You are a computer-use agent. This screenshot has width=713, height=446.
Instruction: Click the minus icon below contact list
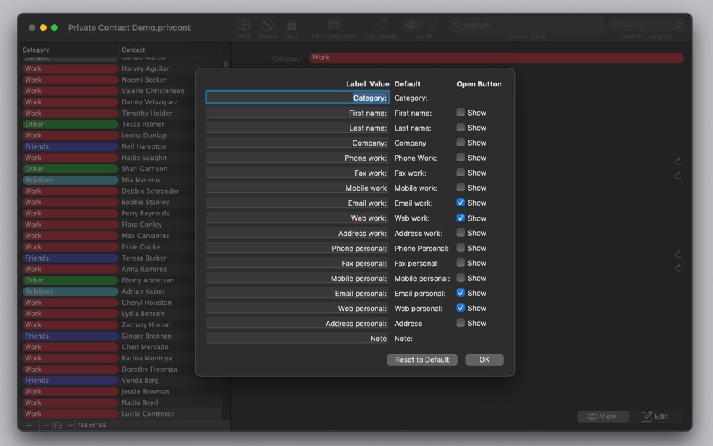[x=46, y=426]
